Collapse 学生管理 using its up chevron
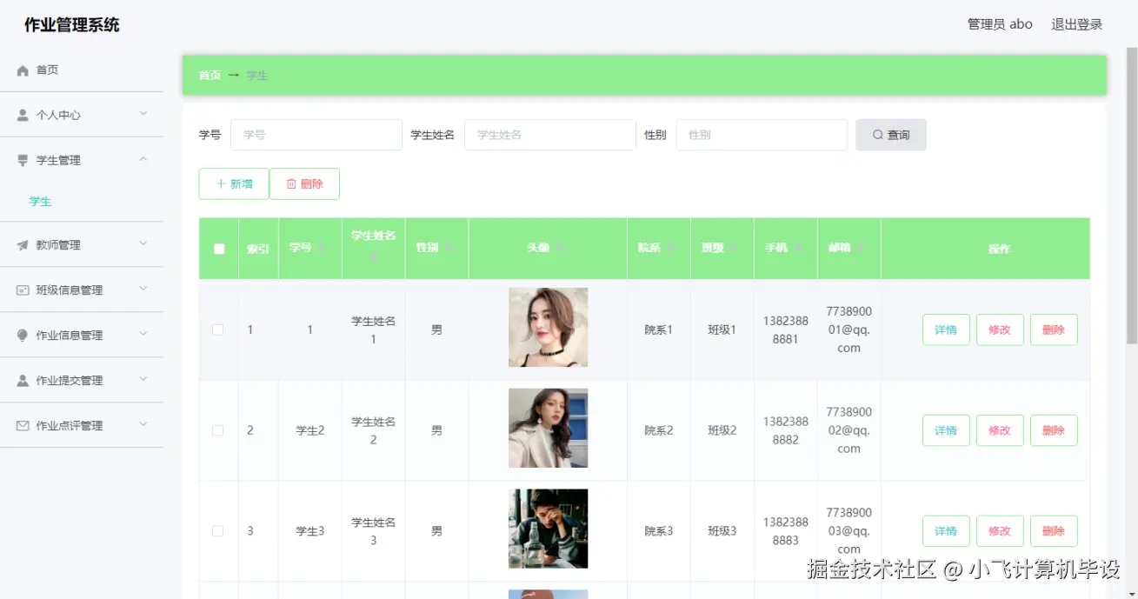The width and height of the screenshot is (1138, 599). (143, 159)
